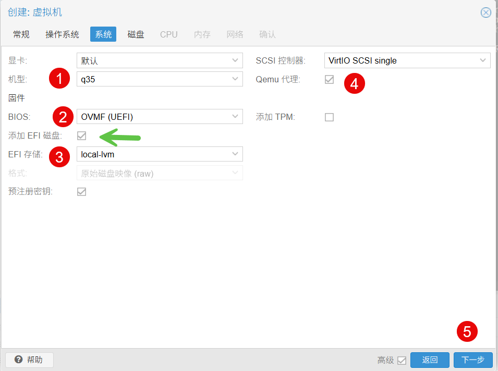Click the 创建: 虚拟机 dialog title
Screen dimensions: 498x371
tap(35, 12)
